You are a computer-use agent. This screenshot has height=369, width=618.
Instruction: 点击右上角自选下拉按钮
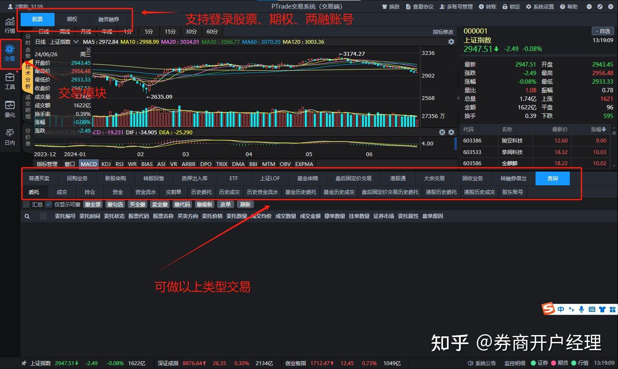pos(603,30)
